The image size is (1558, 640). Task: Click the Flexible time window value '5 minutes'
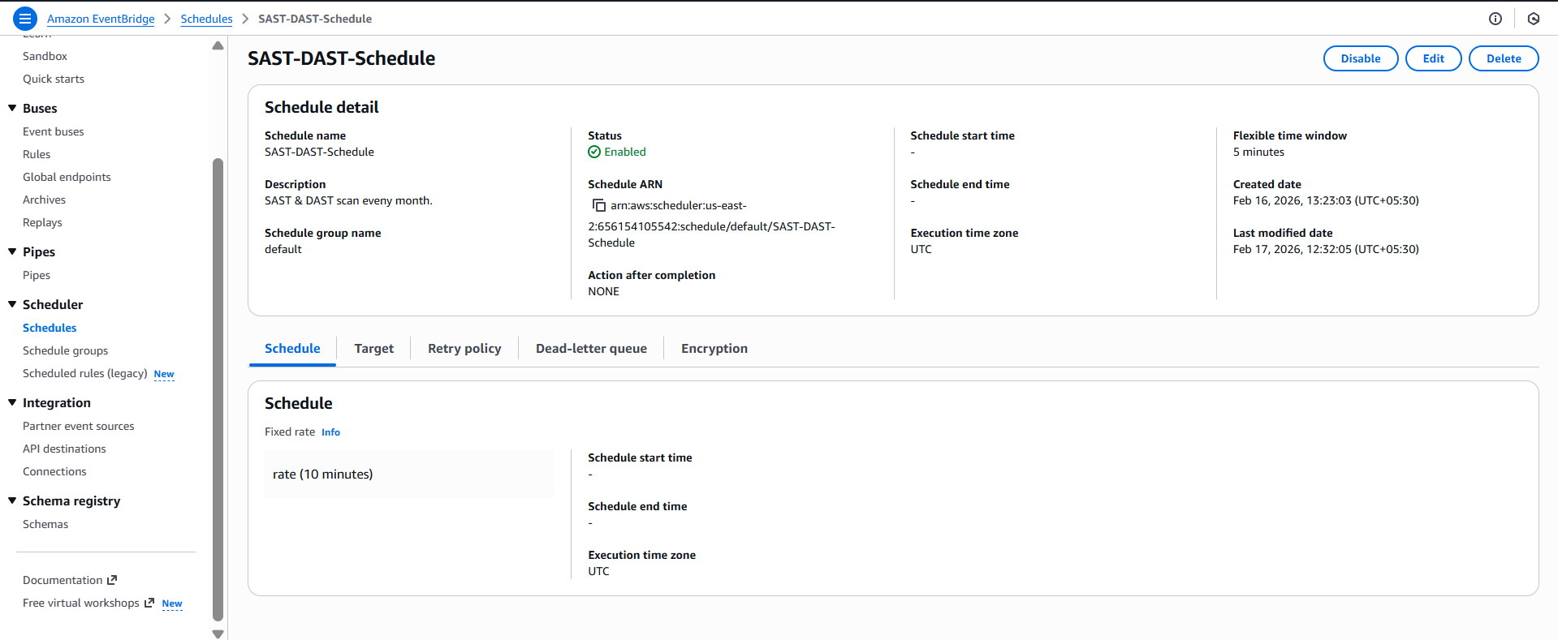(1258, 152)
